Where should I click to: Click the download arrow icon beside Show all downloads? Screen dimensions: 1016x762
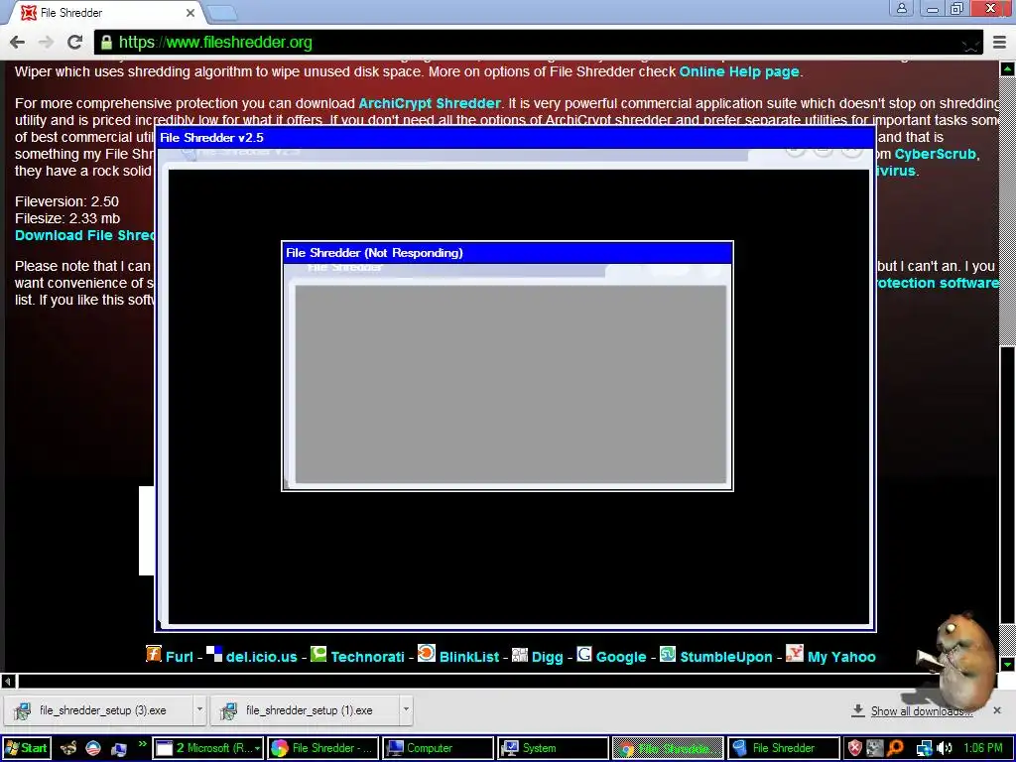pyautogui.click(x=858, y=710)
